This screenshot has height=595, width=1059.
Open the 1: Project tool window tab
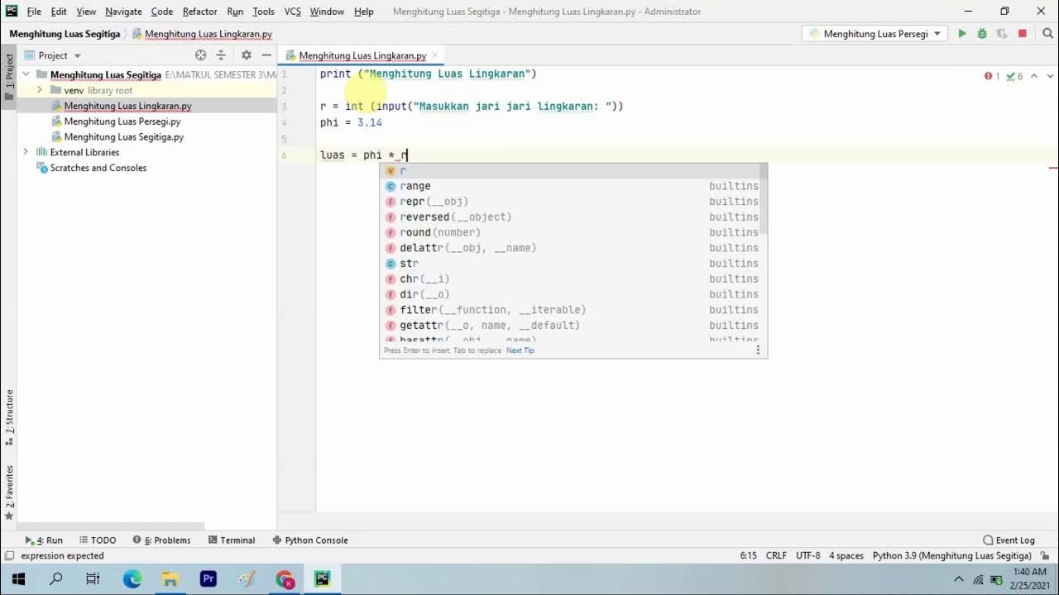(9, 76)
